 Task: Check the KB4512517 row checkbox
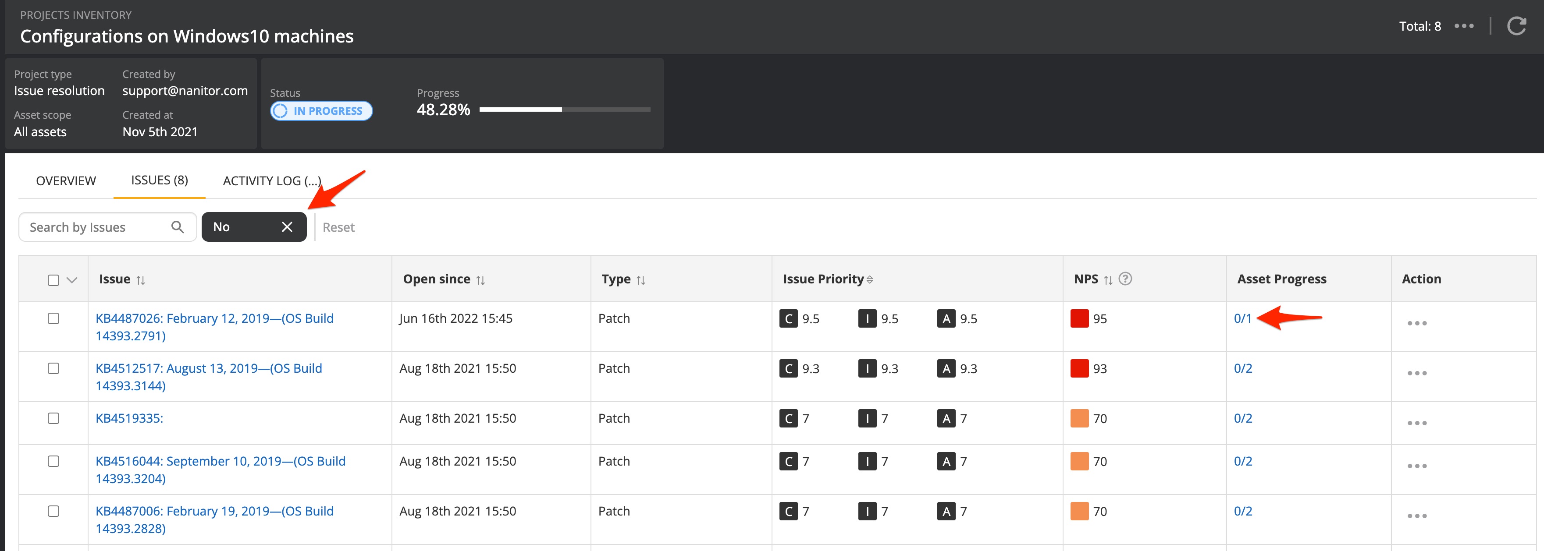click(53, 368)
